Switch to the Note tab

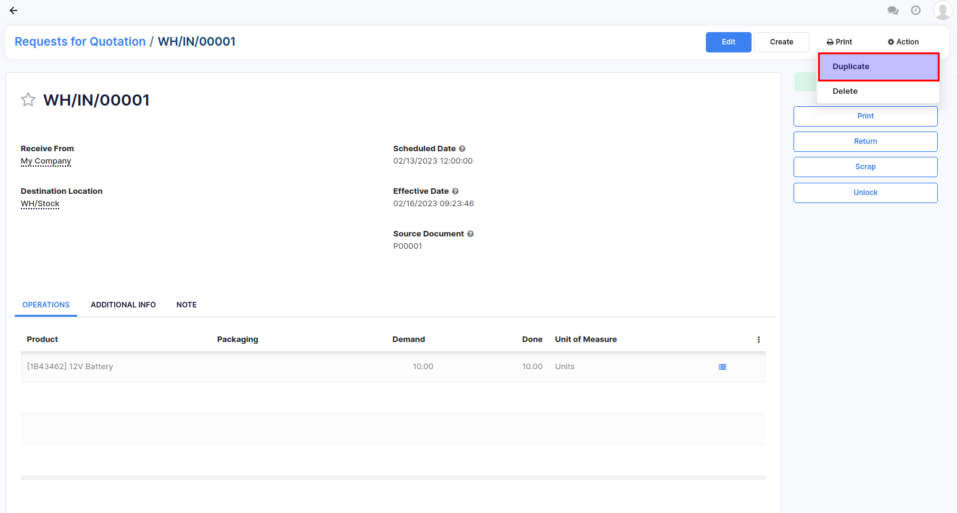(186, 305)
